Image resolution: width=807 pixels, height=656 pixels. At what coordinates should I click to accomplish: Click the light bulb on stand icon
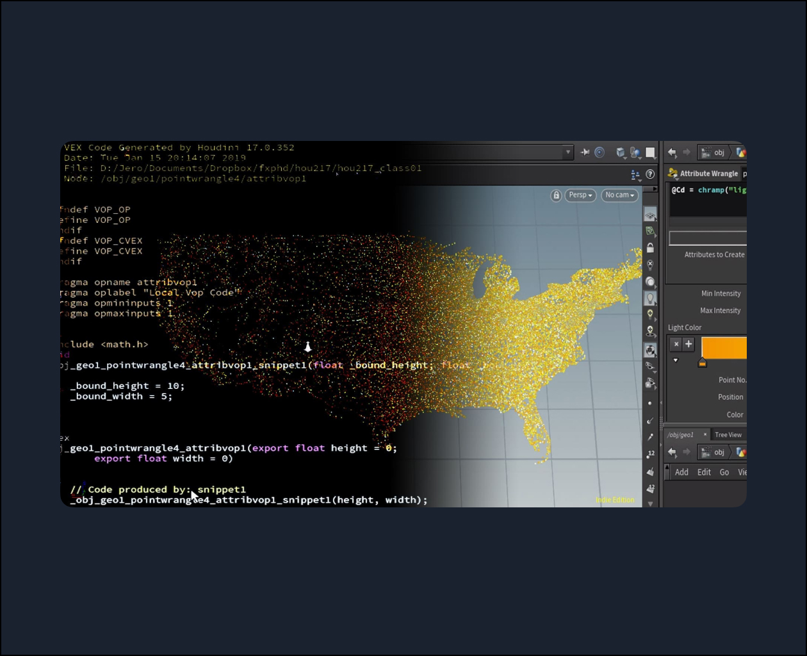tap(650, 331)
